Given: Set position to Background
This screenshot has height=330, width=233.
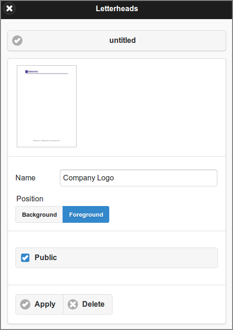Looking at the screenshot, I should [x=39, y=214].
